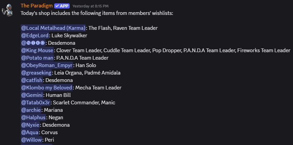Screen dimensions: 293x145
Task: Click the @Tatab0x3r mention
Action: [36, 103]
